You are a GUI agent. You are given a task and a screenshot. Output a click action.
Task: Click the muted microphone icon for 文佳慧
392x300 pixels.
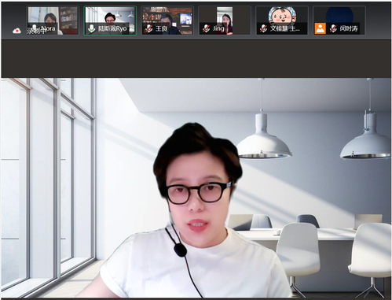(263, 28)
